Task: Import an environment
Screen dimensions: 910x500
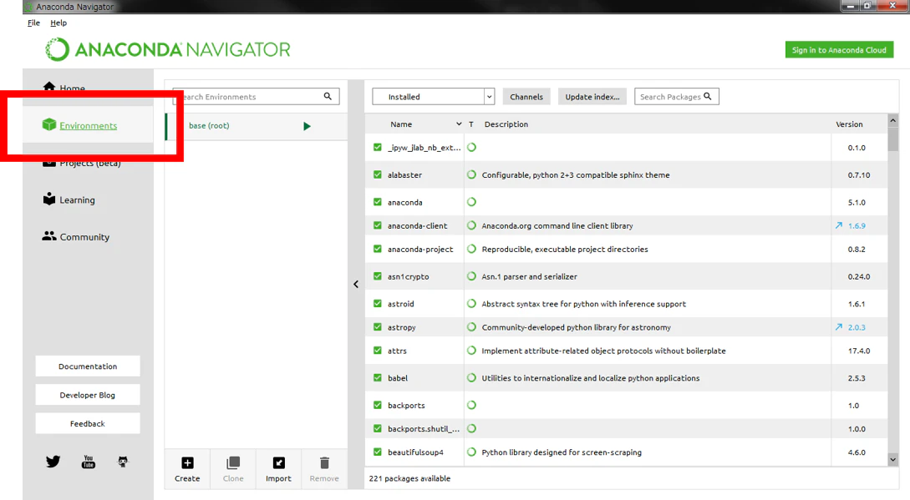Action: point(278,468)
